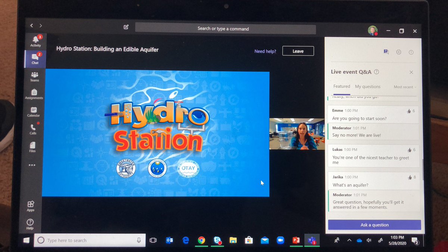Leave the live event

click(298, 51)
